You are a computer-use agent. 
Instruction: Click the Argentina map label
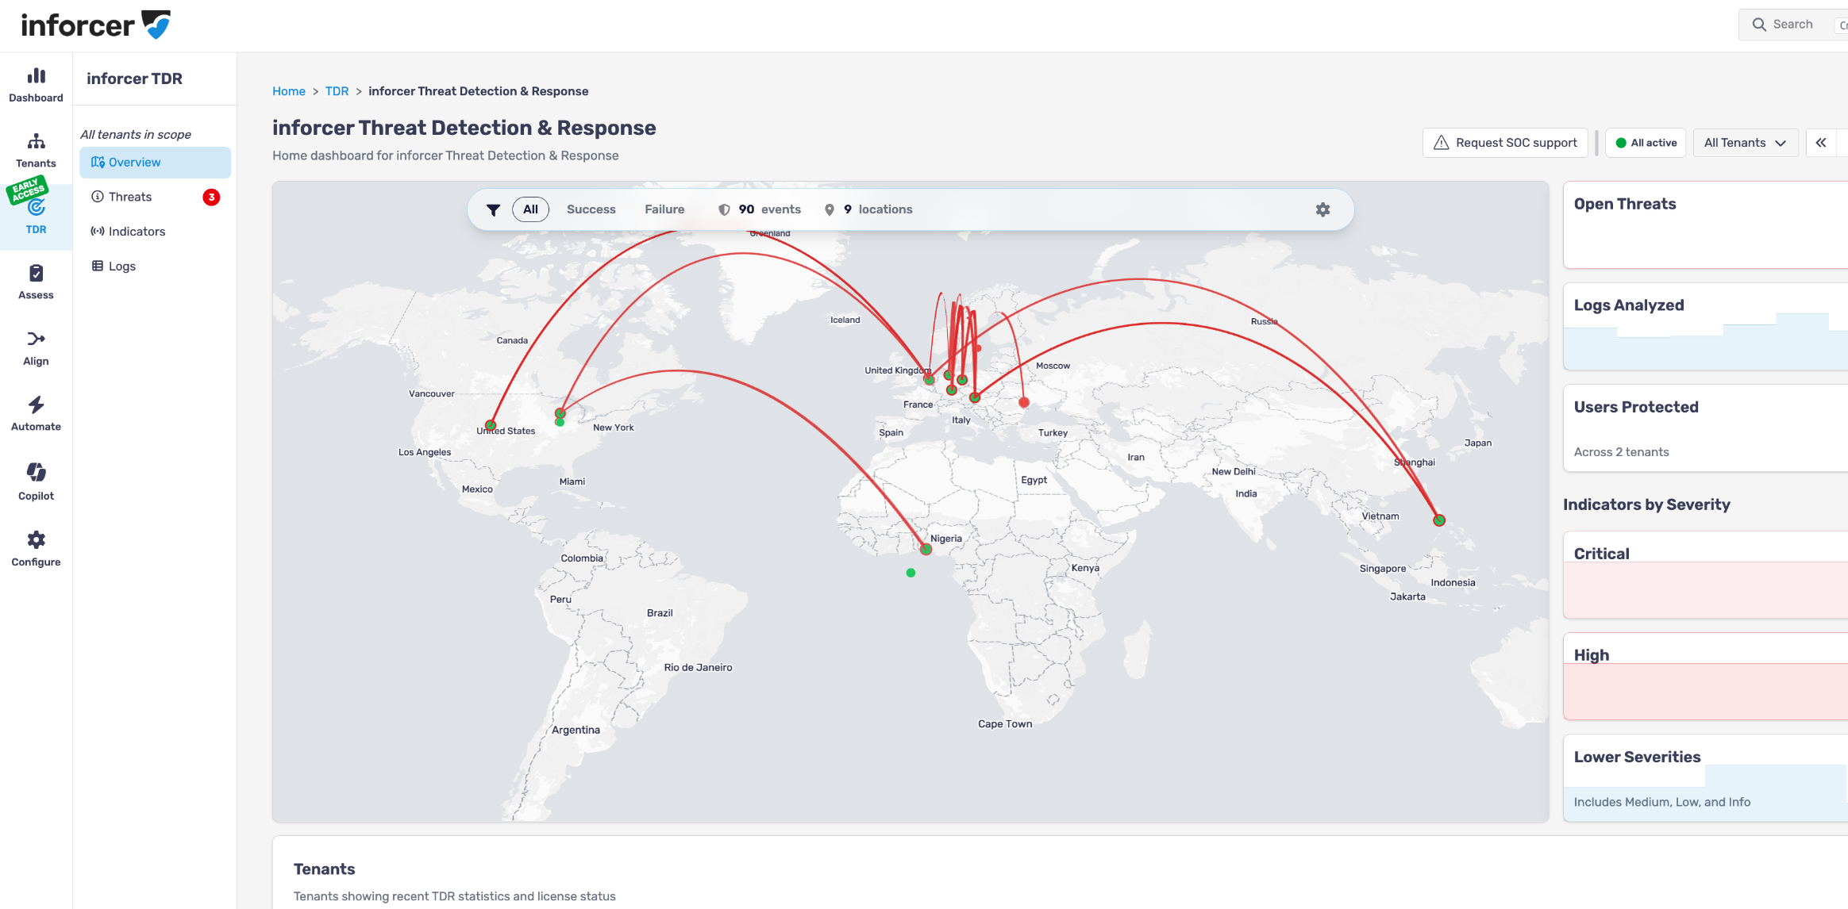click(576, 730)
